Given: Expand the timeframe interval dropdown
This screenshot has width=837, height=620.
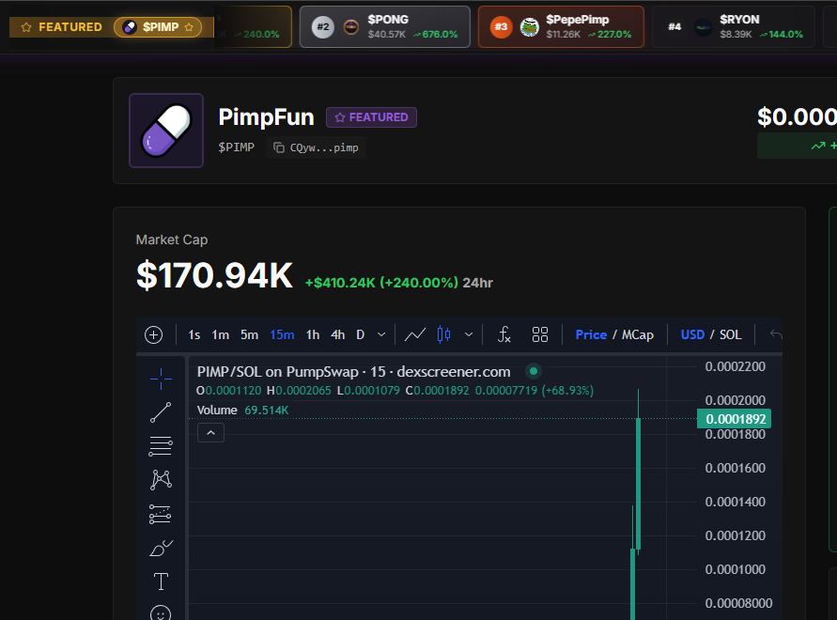Looking at the screenshot, I should point(381,334).
